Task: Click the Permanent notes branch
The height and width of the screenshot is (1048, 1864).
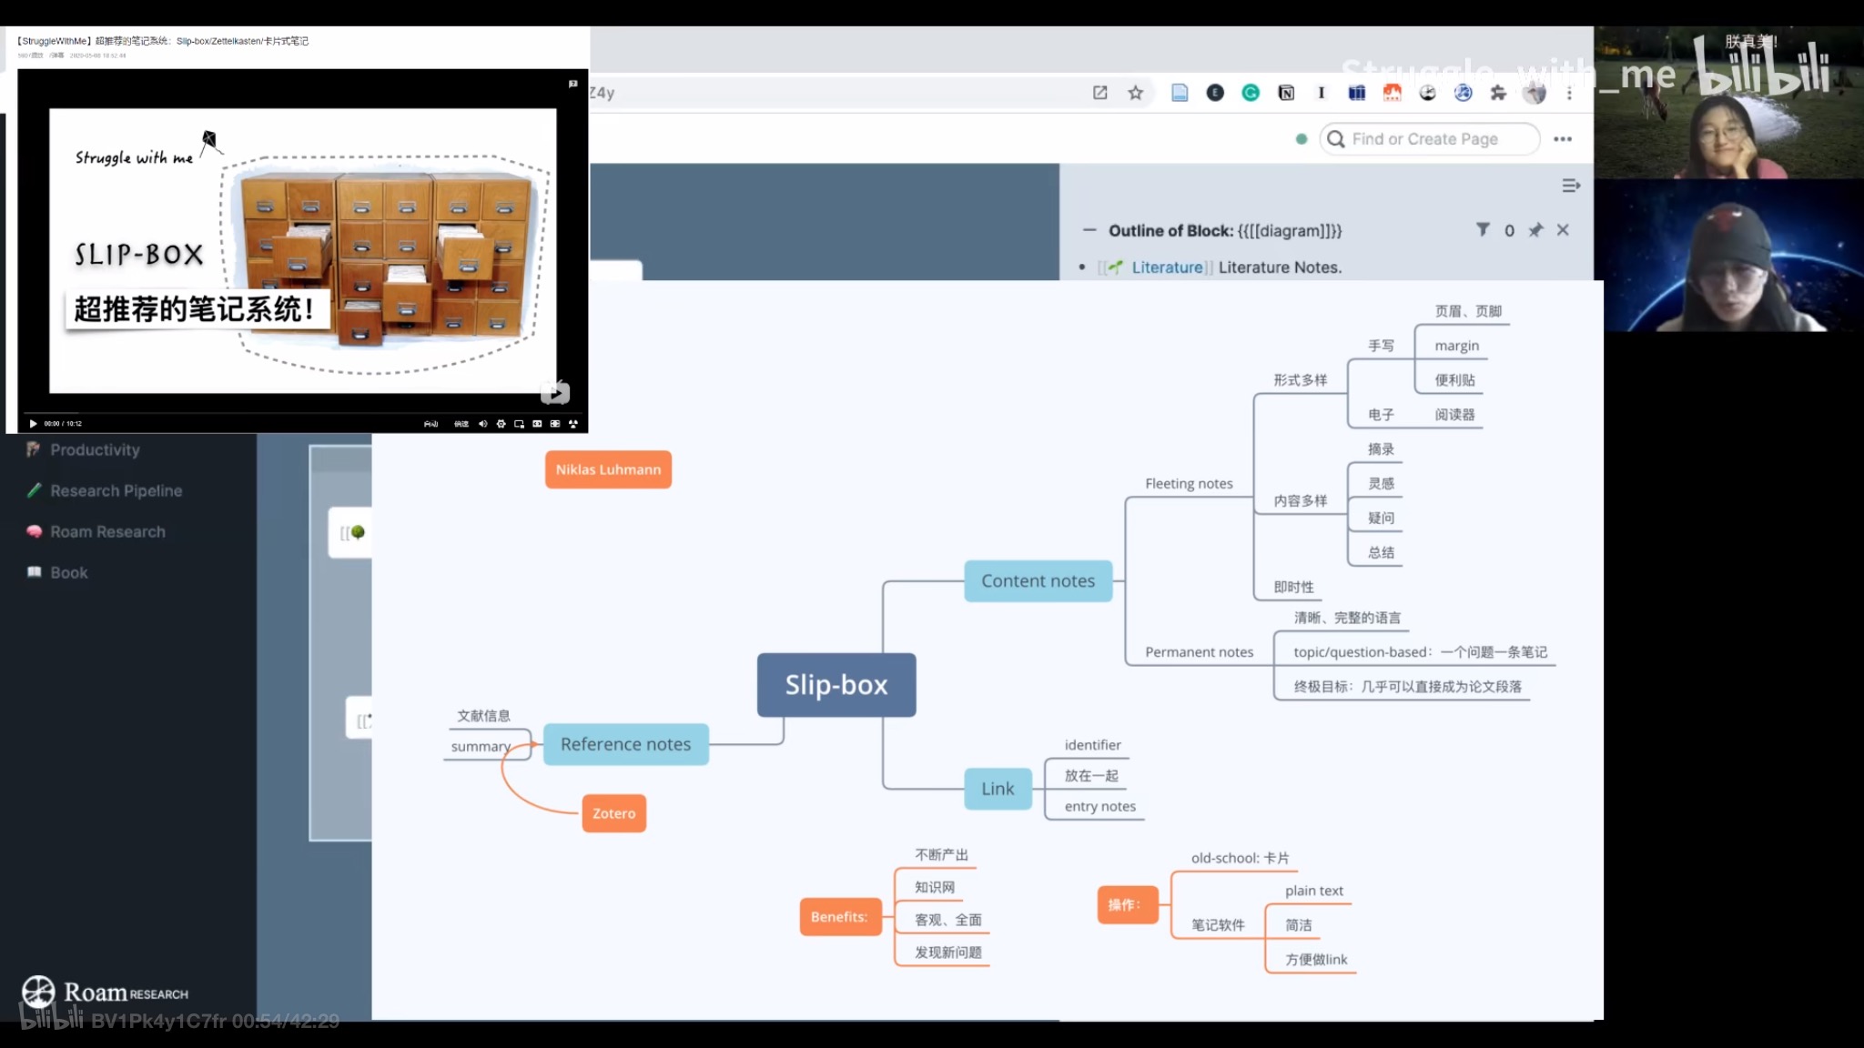Action: [1199, 652]
